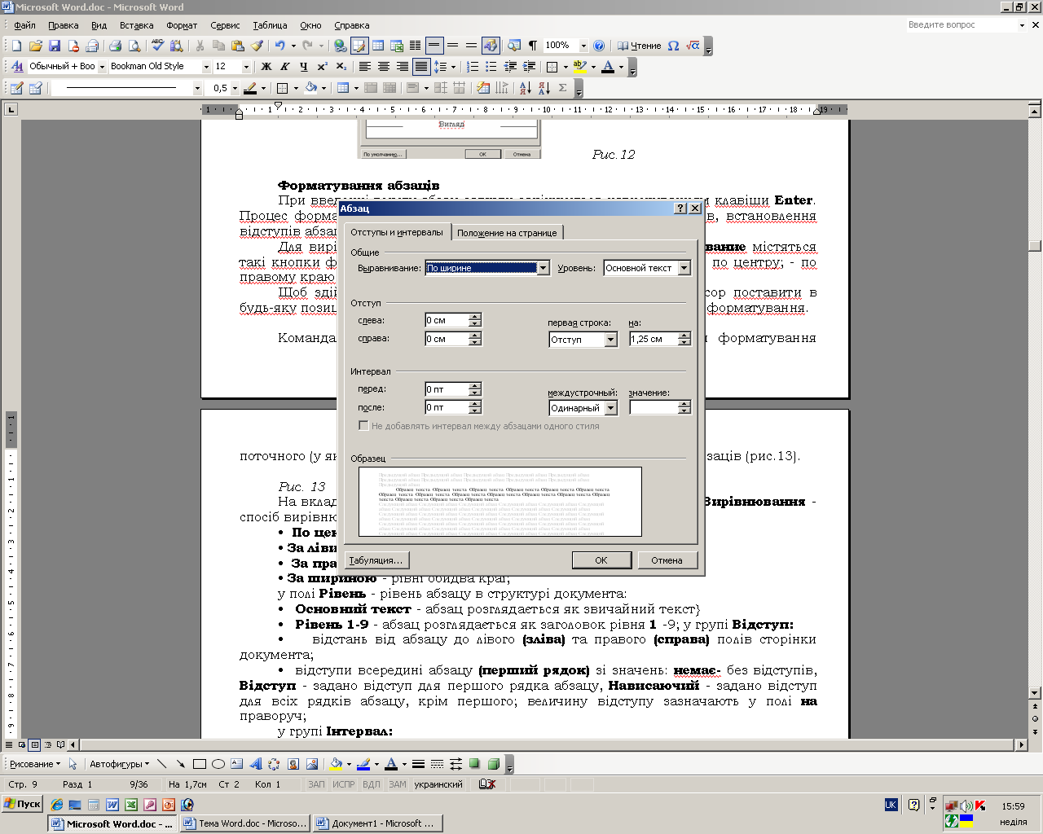Create a new blank document icon
This screenshot has width=1043, height=834.
coord(16,46)
